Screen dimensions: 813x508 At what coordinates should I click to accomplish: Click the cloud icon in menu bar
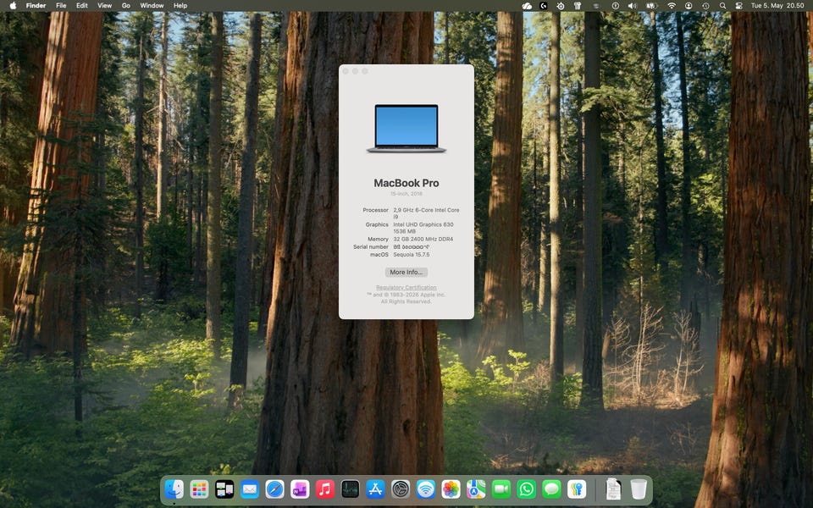527,6
